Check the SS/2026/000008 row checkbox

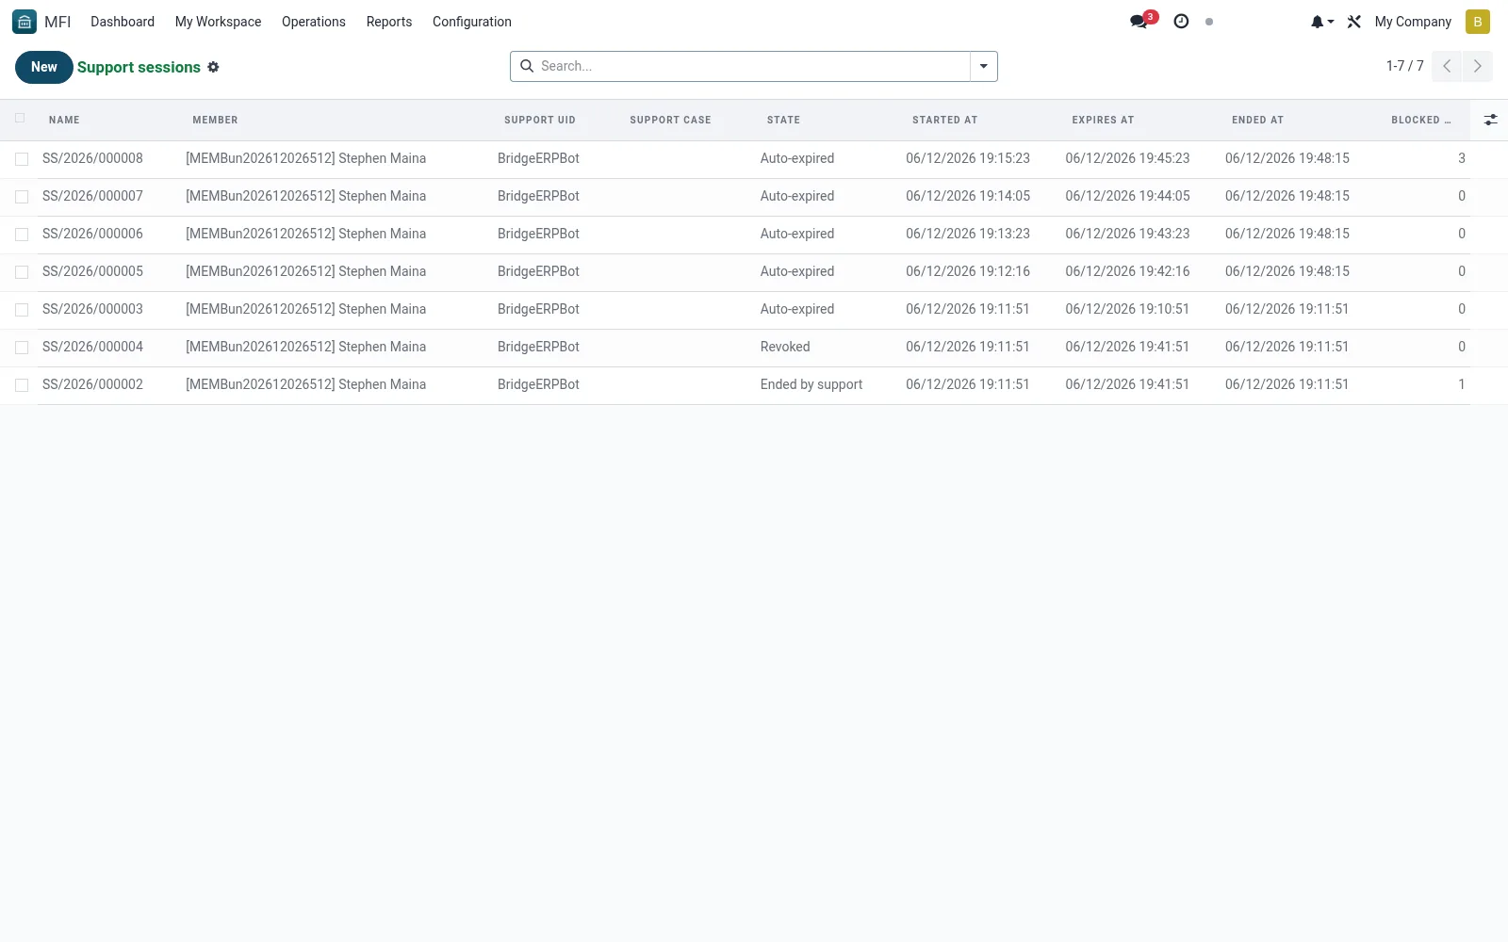pos(22,159)
